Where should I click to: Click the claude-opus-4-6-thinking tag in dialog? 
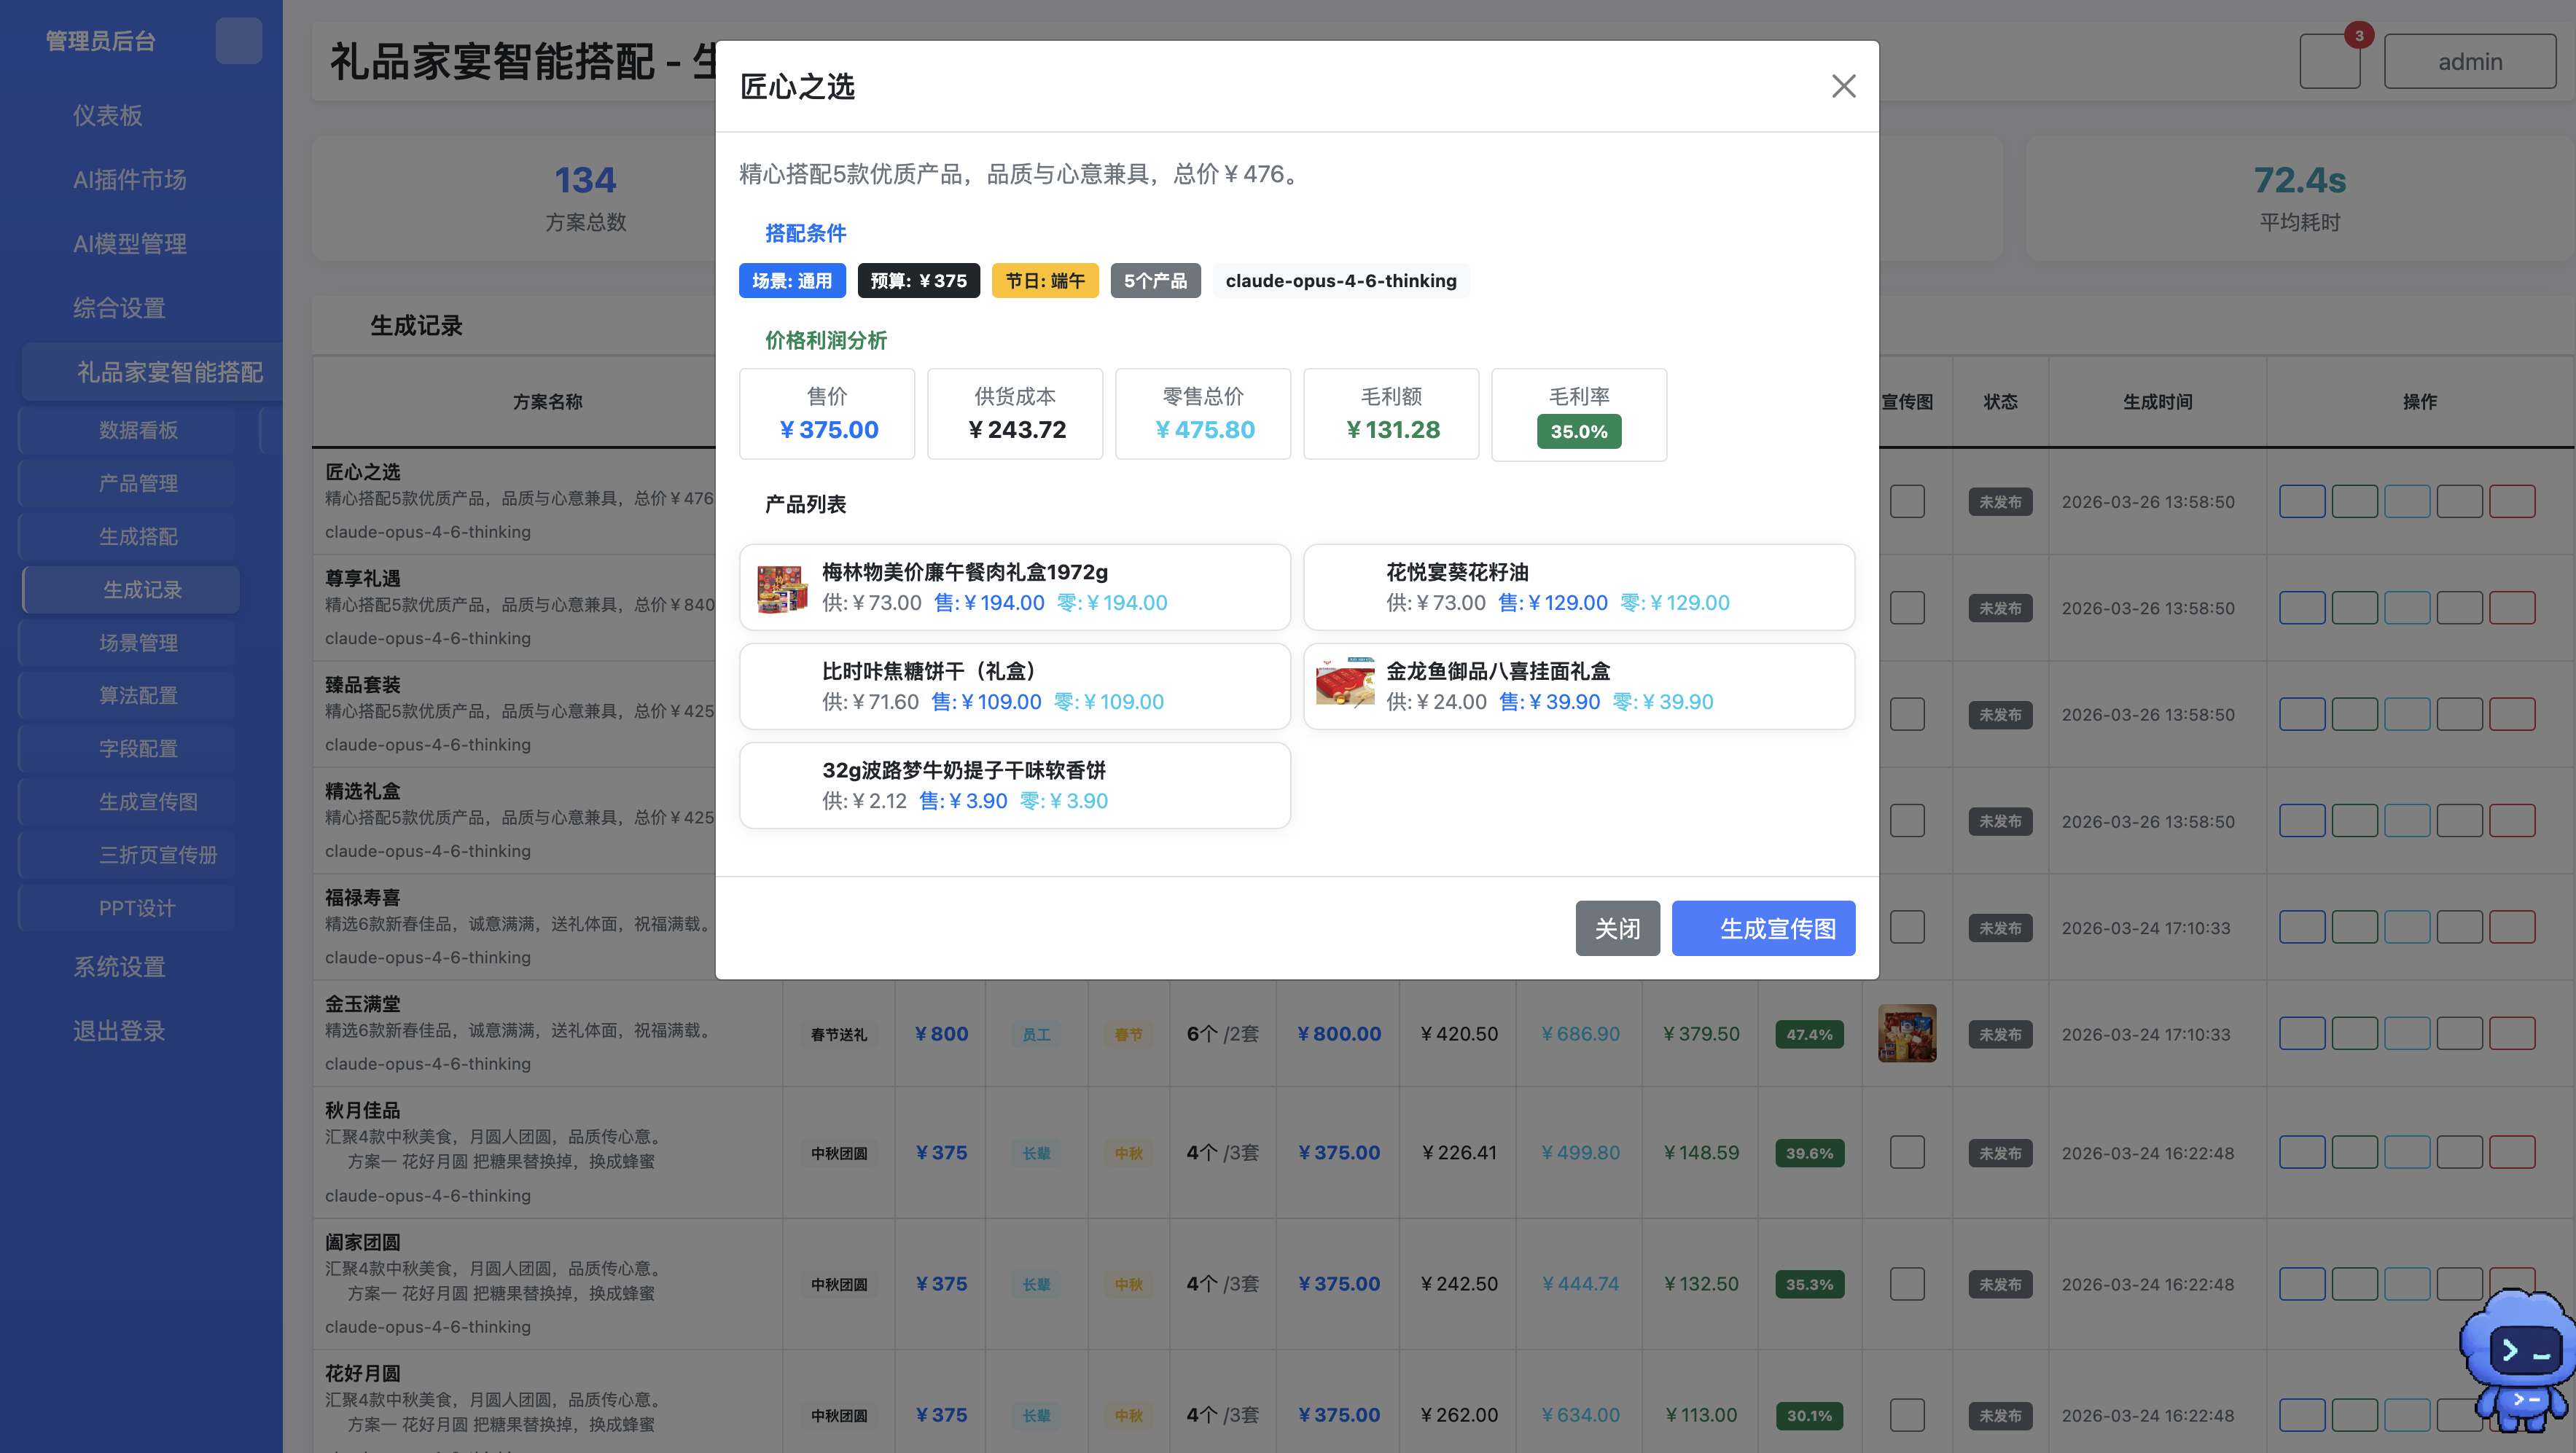pos(1340,281)
